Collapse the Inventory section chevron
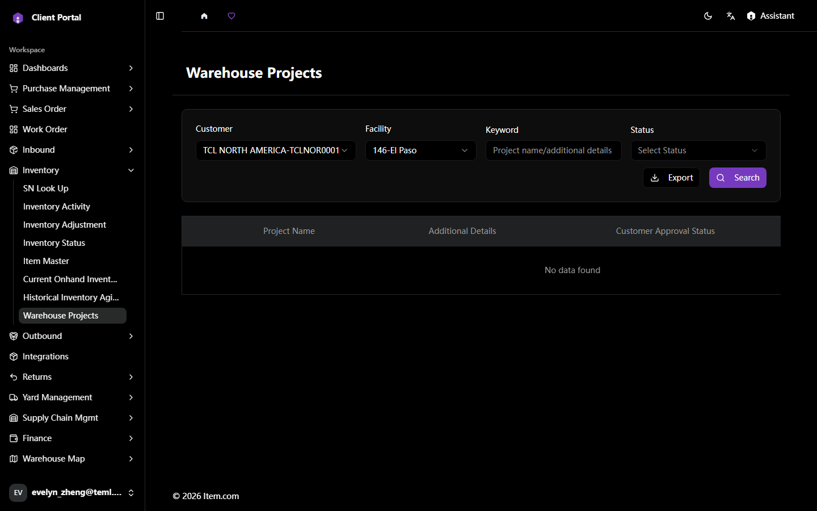This screenshot has height=511, width=817. 131,170
